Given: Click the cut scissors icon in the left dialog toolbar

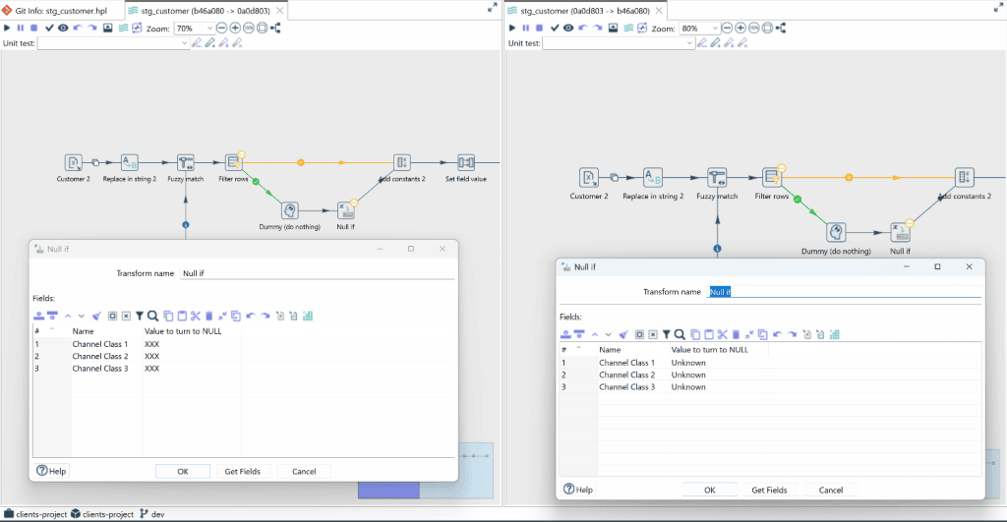Looking at the screenshot, I should tap(196, 316).
